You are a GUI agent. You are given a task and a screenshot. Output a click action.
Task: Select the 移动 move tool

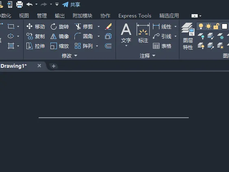36,26
